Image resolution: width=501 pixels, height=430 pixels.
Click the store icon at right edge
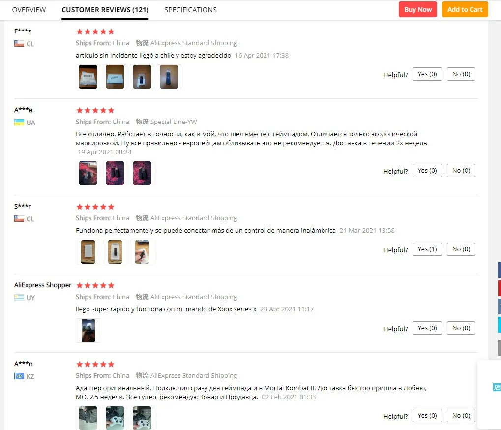[x=497, y=387]
